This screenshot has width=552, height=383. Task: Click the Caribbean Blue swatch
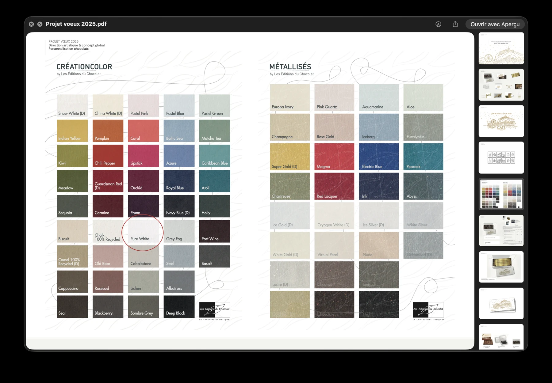(215, 156)
